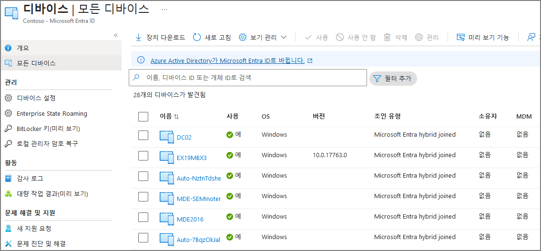Check the Auto-7BqzOkJal row checkbox
The width and height of the screenshot is (541, 251).
pos(143,238)
